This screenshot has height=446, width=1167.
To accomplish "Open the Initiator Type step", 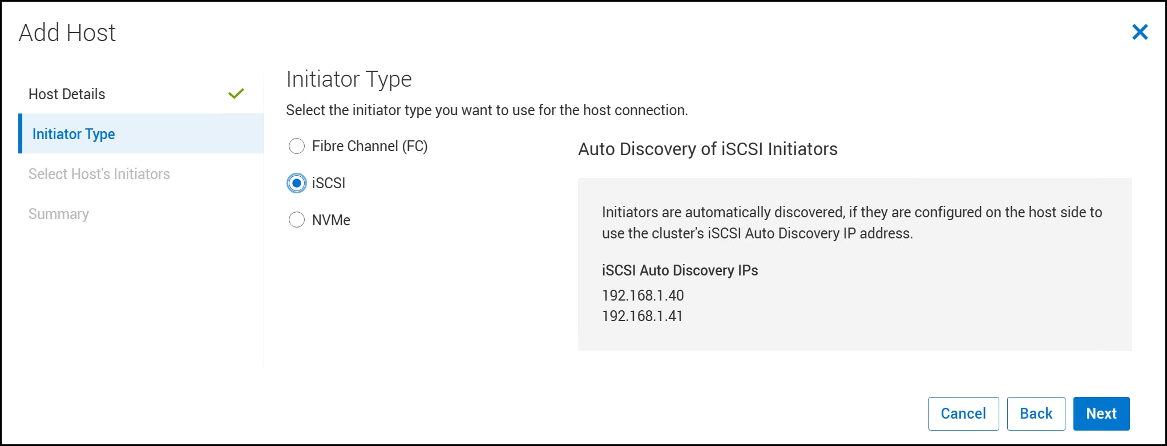I will coord(140,133).
